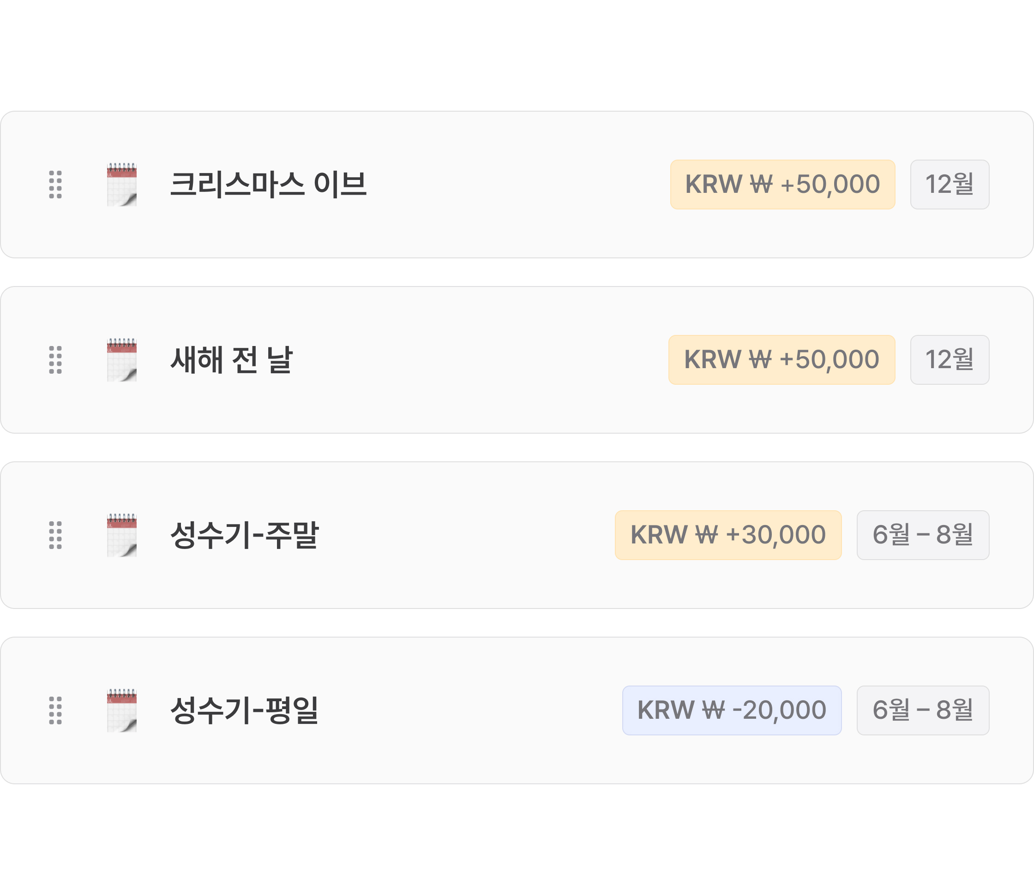Click calendar icon next to 성수기-평일
1034x895 pixels.
tap(121, 710)
